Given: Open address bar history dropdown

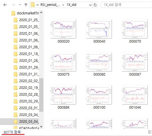Looking at the screenshot, I should (90, 5).
